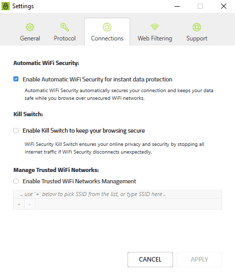235x279 pixels.
Task: Select the Protocol key icon
Action: (x=65, y=27)
